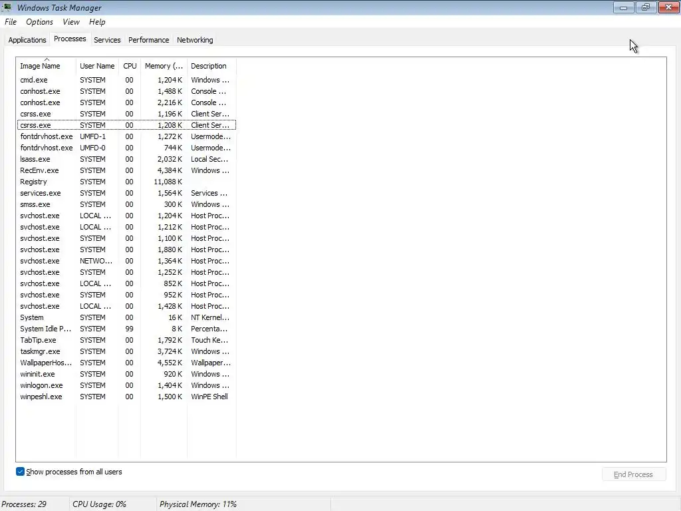
Task: Click the Touch Ke... description cell
Action: point(209,340)
